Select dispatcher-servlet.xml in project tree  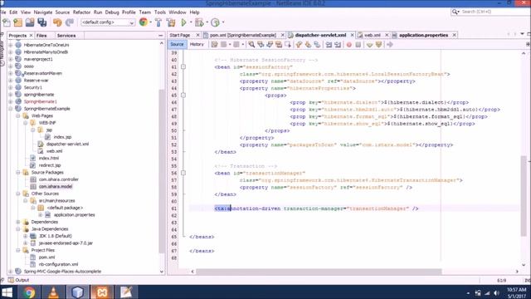(67, 144)
